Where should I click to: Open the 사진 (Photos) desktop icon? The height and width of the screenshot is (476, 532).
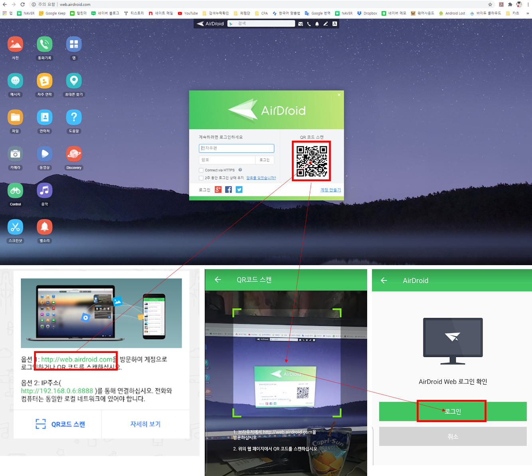click(x=15, y=44)
